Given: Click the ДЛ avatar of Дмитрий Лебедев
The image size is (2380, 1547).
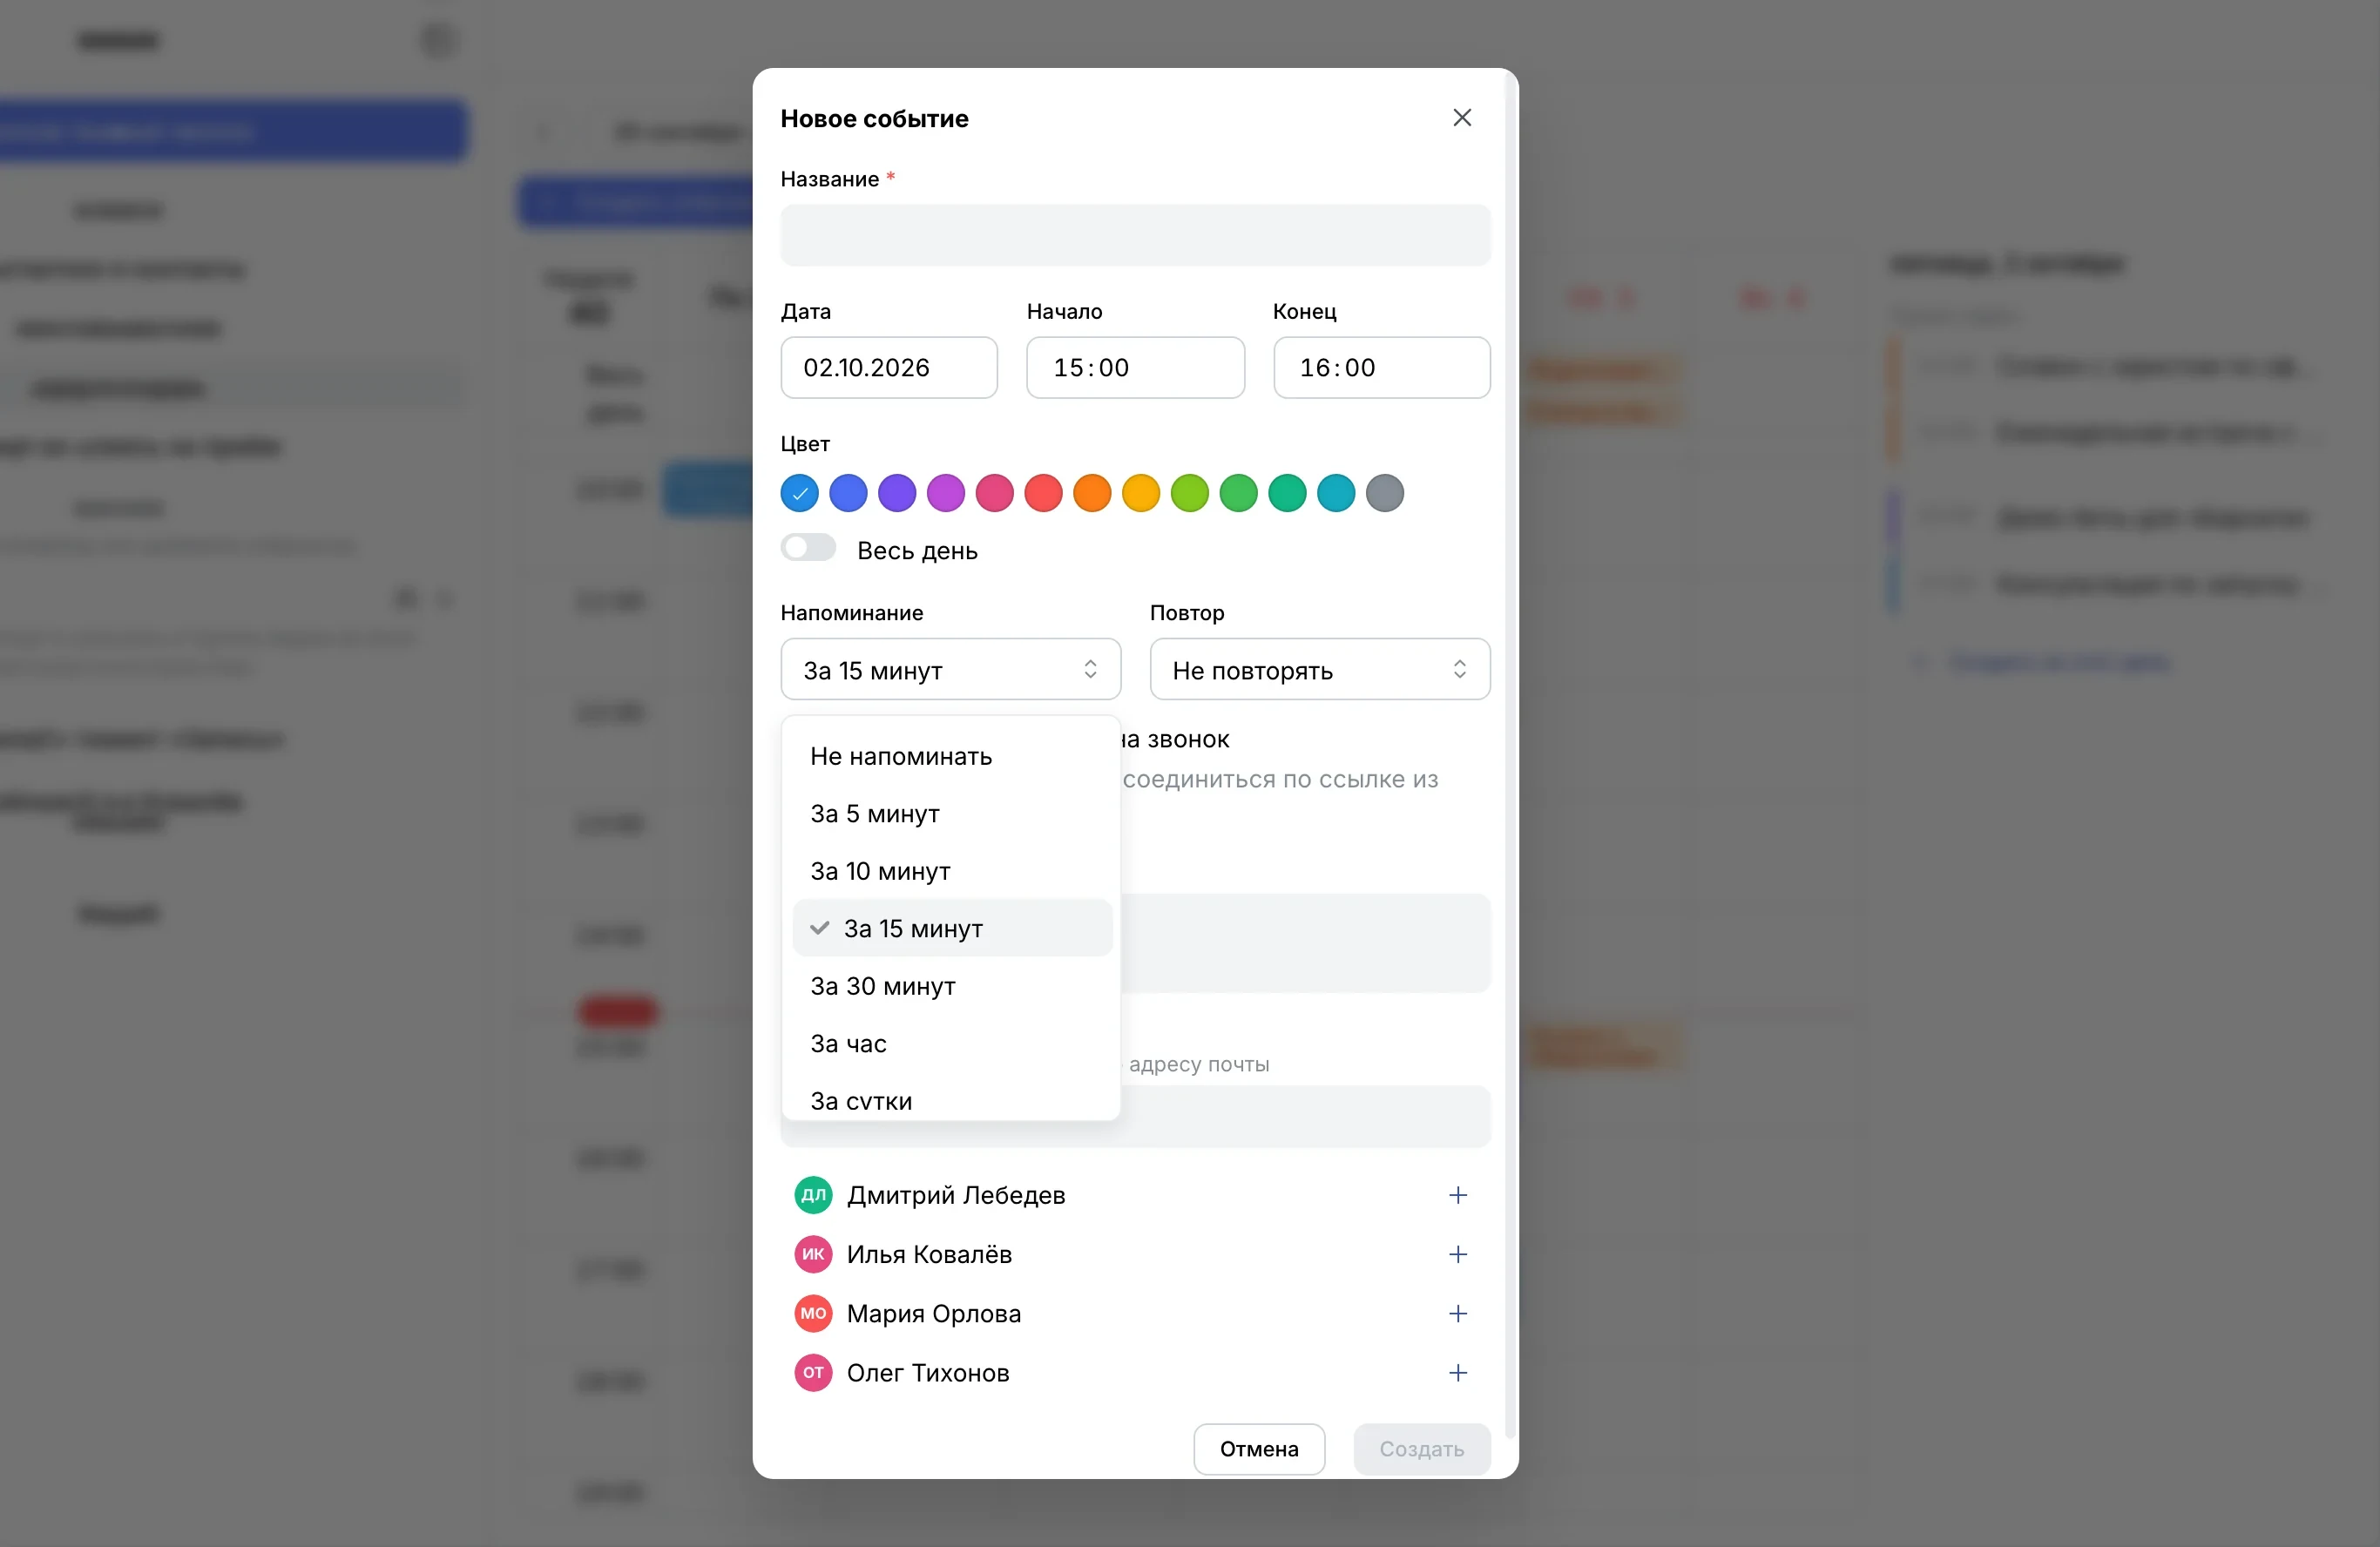Looking at the screenshot, I should click(813, 1195).
